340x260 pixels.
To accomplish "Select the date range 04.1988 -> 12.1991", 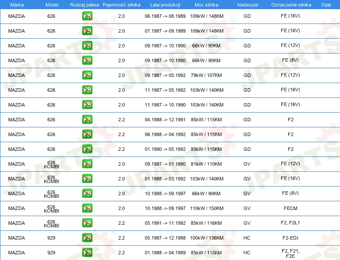I will pyautogui.click(x=165, y=120).
